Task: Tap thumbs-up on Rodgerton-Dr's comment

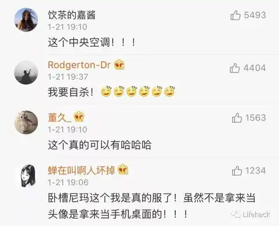Action: (235, 68)
